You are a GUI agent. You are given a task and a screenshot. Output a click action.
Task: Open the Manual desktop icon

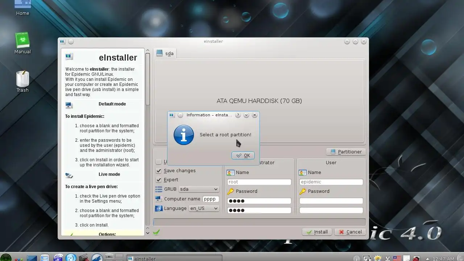coord(22,43)
